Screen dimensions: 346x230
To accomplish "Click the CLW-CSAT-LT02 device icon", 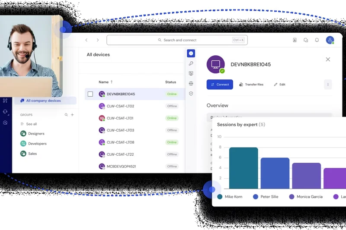I will coord(102,106).
